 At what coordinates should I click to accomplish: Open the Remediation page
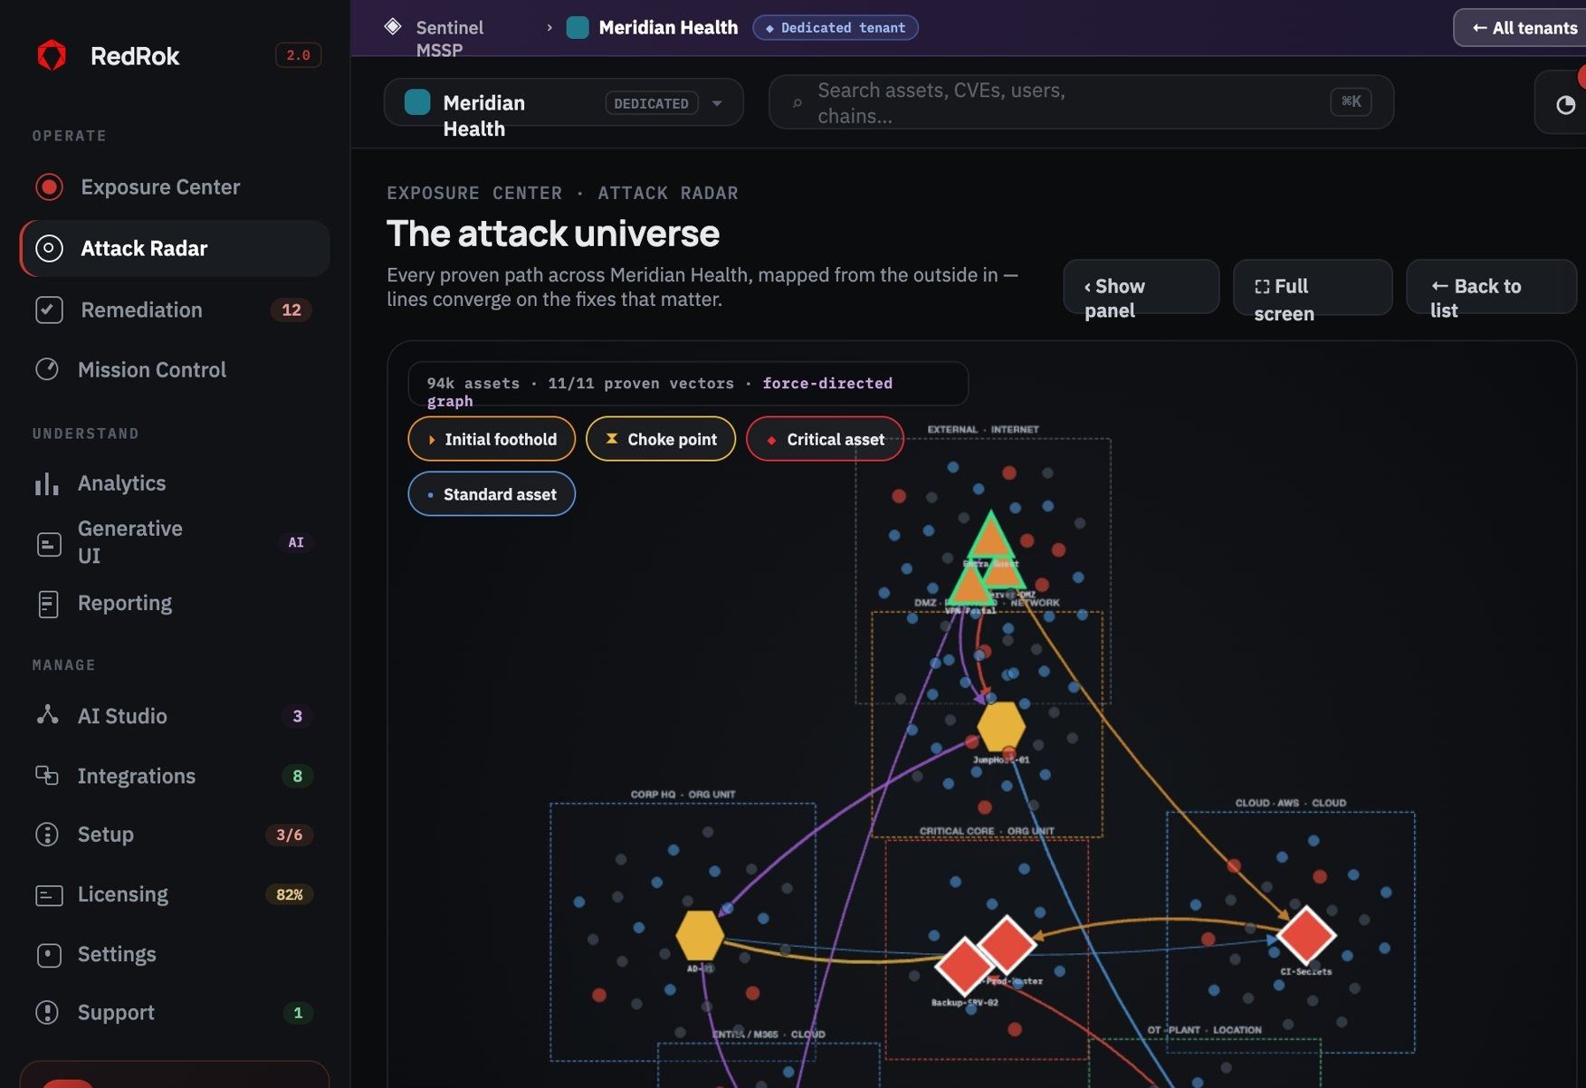(x=174, y=310)
